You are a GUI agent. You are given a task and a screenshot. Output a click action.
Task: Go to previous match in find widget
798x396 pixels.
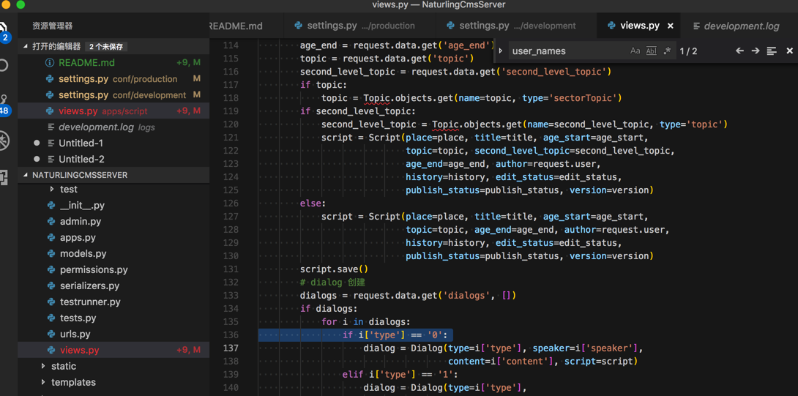(739, 51)
